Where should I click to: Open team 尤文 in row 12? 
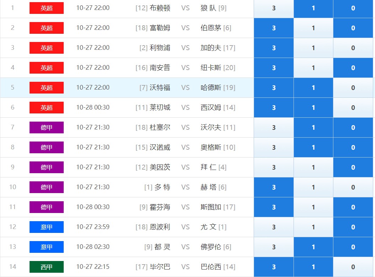[x=208, y=227]
